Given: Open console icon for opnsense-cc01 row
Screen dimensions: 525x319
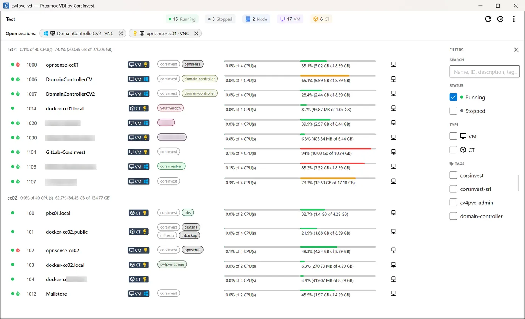Looking at the screenshot, I should pyautogui.click(x=393, y=65).
